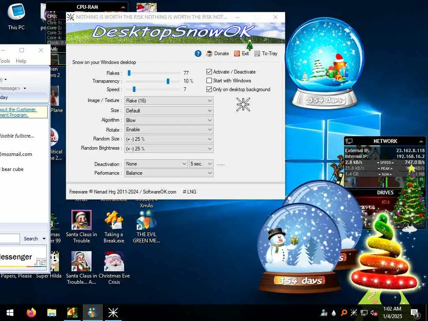Viewport: 428px width, 321px height.
Task: Open Help menu in the Messenger window
Action: coord(21,61)
